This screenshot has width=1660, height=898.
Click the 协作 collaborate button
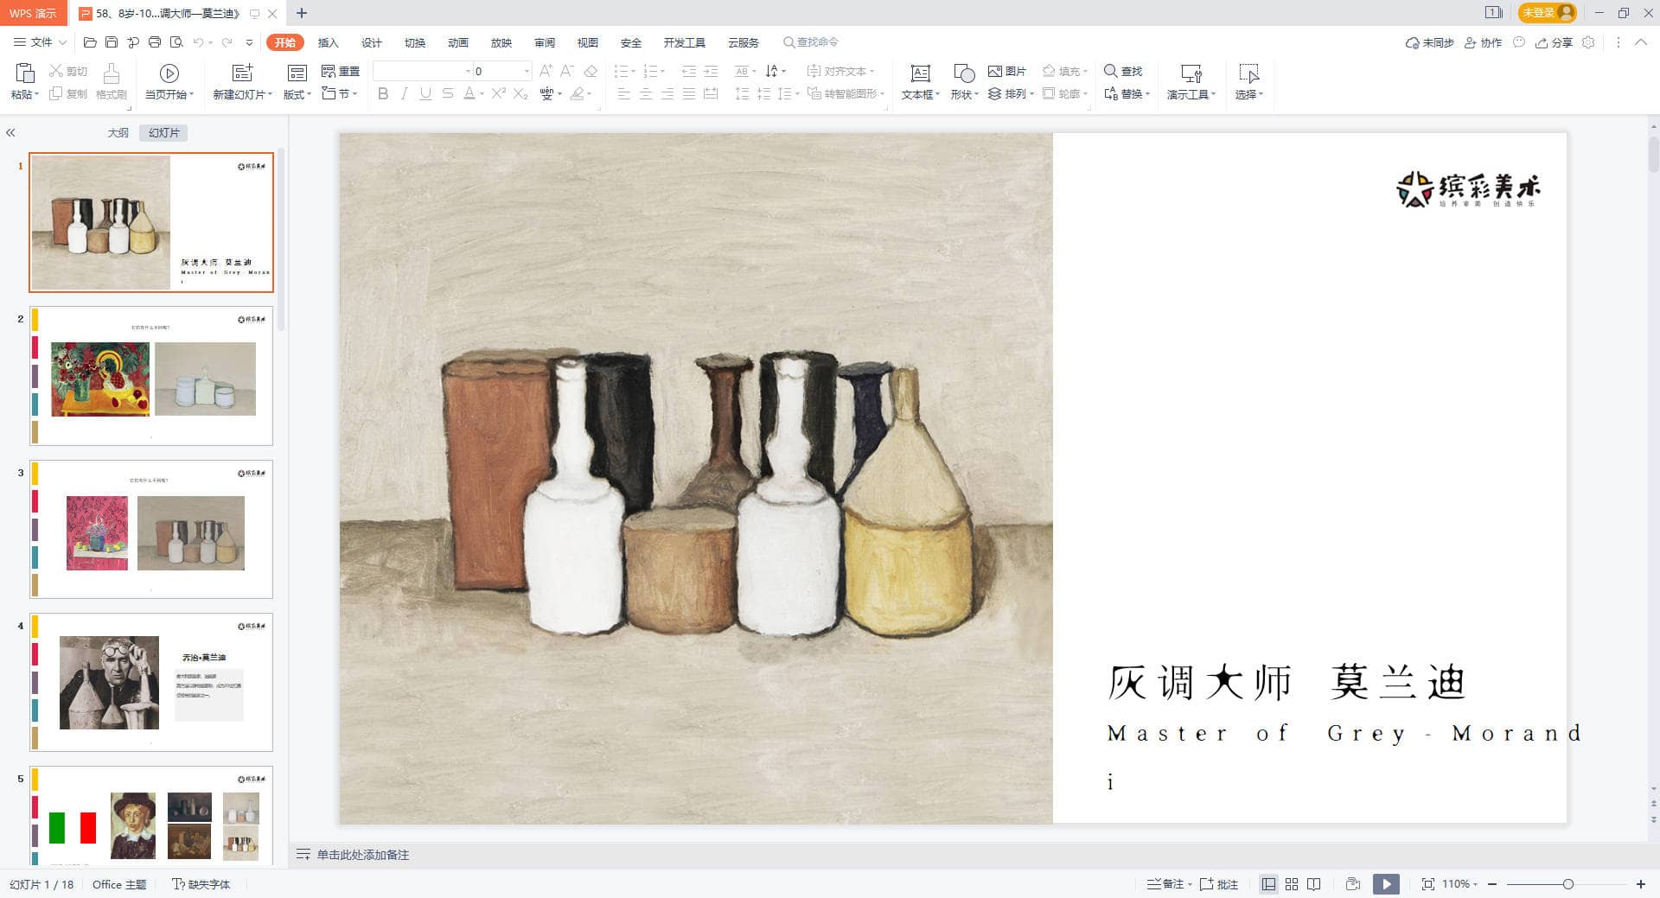(1483, 42)
